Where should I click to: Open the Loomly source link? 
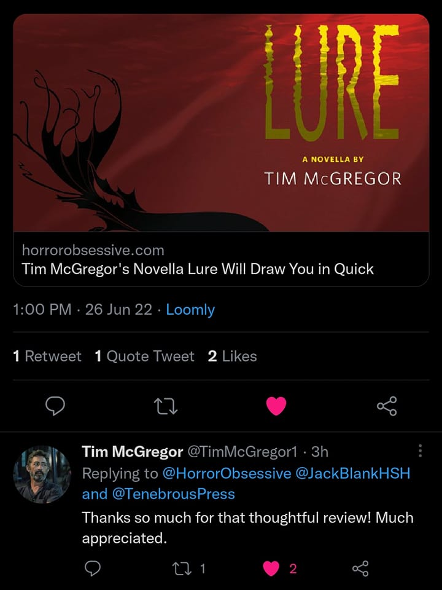point(190,310)
